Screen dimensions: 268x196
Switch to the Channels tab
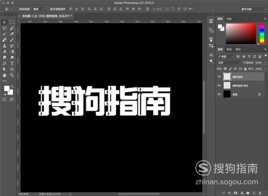[x=229, y=49]
